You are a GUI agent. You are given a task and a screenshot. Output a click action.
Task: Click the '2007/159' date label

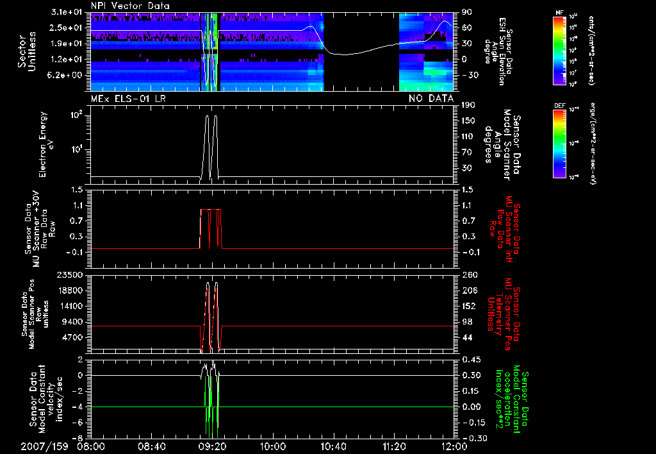point(44,446)
